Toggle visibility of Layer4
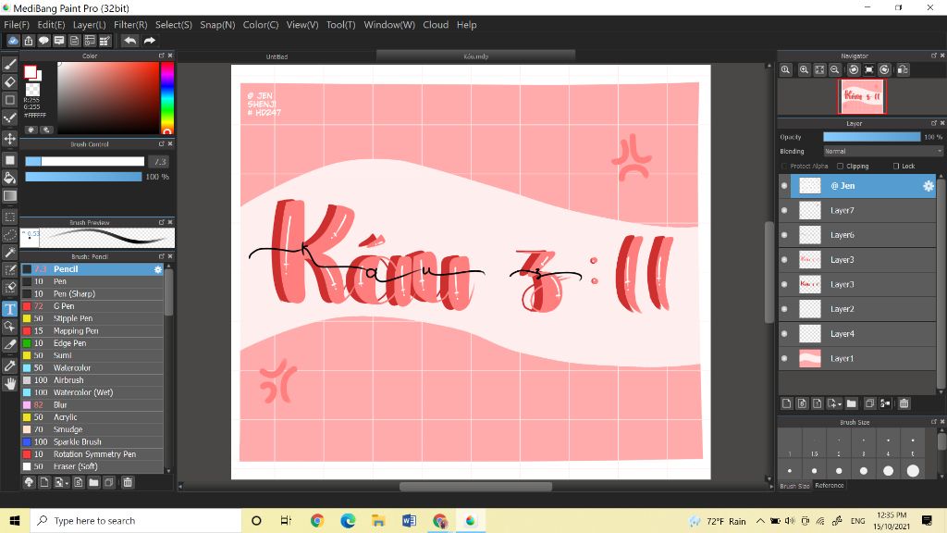This screenshot has height=533, width=947. (784, 333)
